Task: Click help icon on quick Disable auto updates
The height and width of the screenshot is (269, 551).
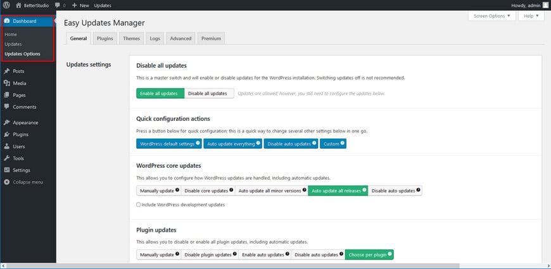Action: click(314, 143)
